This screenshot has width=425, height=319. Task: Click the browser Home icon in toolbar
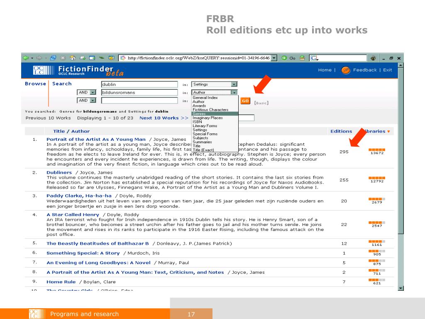point(73,58)
